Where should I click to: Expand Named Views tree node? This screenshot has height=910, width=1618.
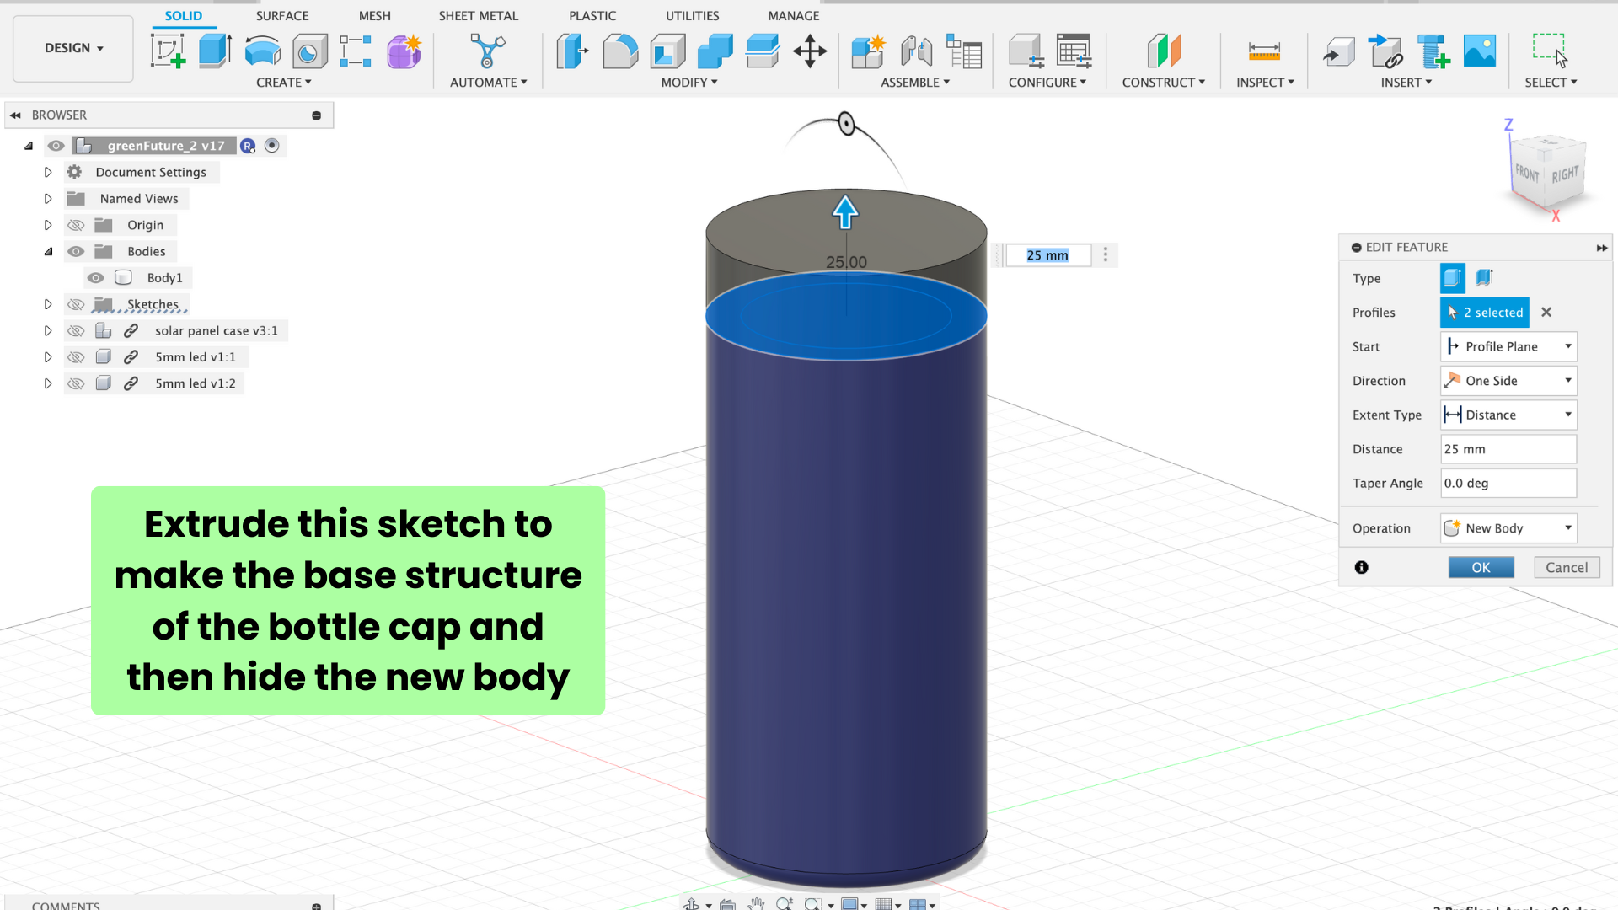tap(48, 199)
